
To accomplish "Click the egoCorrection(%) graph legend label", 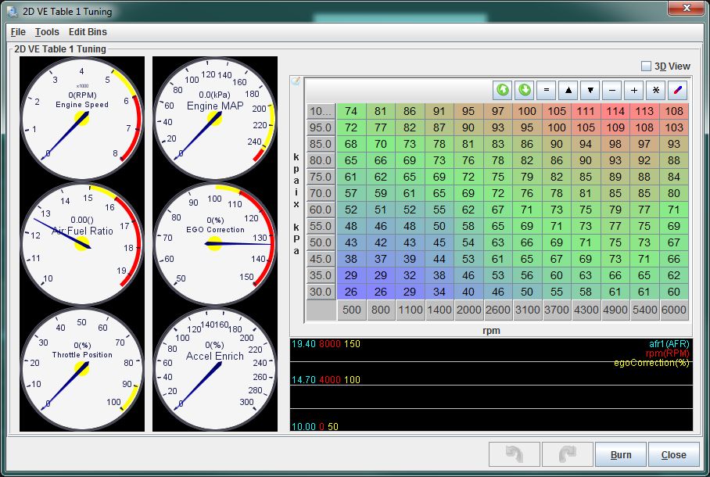I will pyautogui.click(x=651, y=363).
